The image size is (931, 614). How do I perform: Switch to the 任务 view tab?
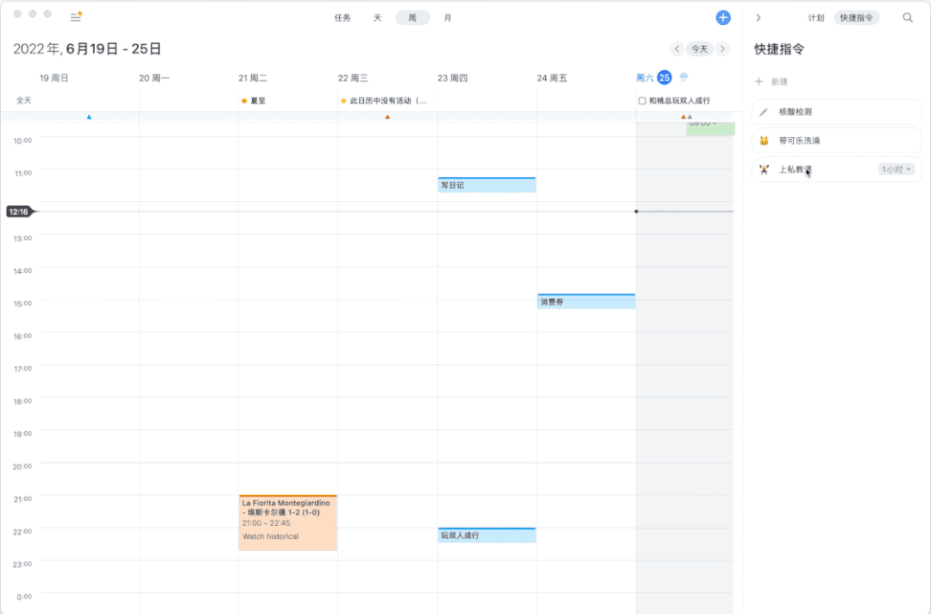[x=343, y=18]
